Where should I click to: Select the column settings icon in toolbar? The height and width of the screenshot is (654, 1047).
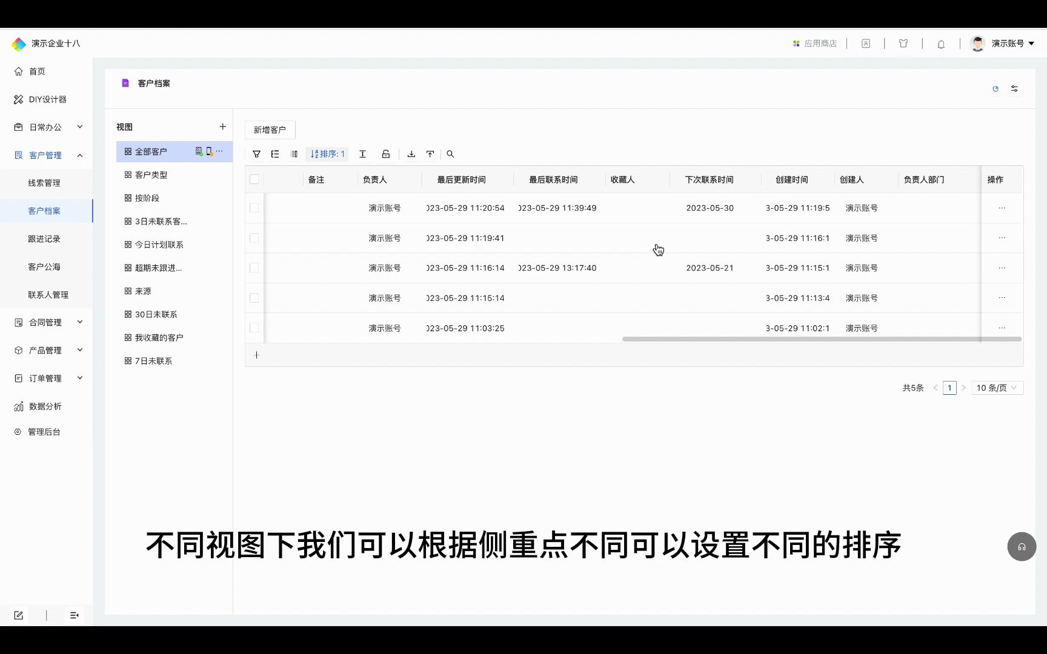click(294, 154)
